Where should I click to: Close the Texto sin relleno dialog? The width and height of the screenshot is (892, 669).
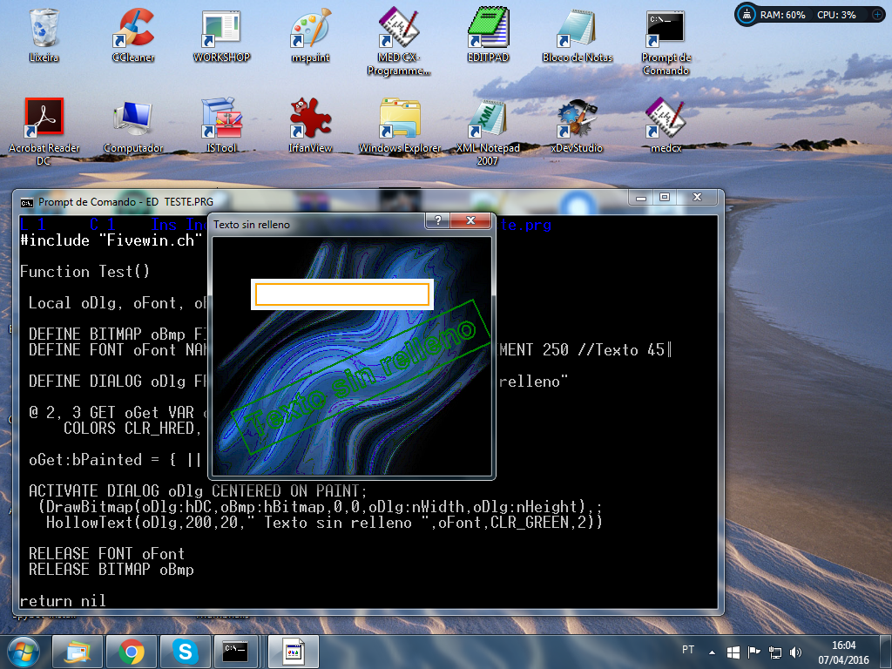(x=471, y=221)
